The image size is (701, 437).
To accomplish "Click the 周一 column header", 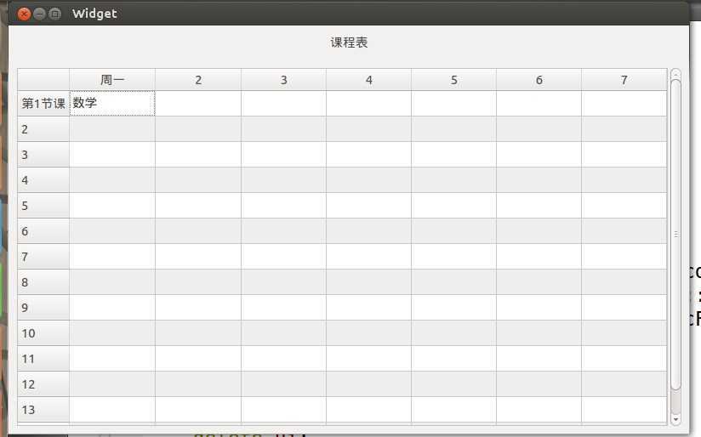I will (x=112, y=80).
